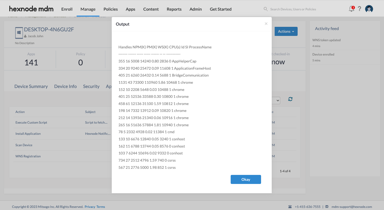Open the Scan Device action
The height and width of the screenshot is (210, 384).
coord(24,145)
